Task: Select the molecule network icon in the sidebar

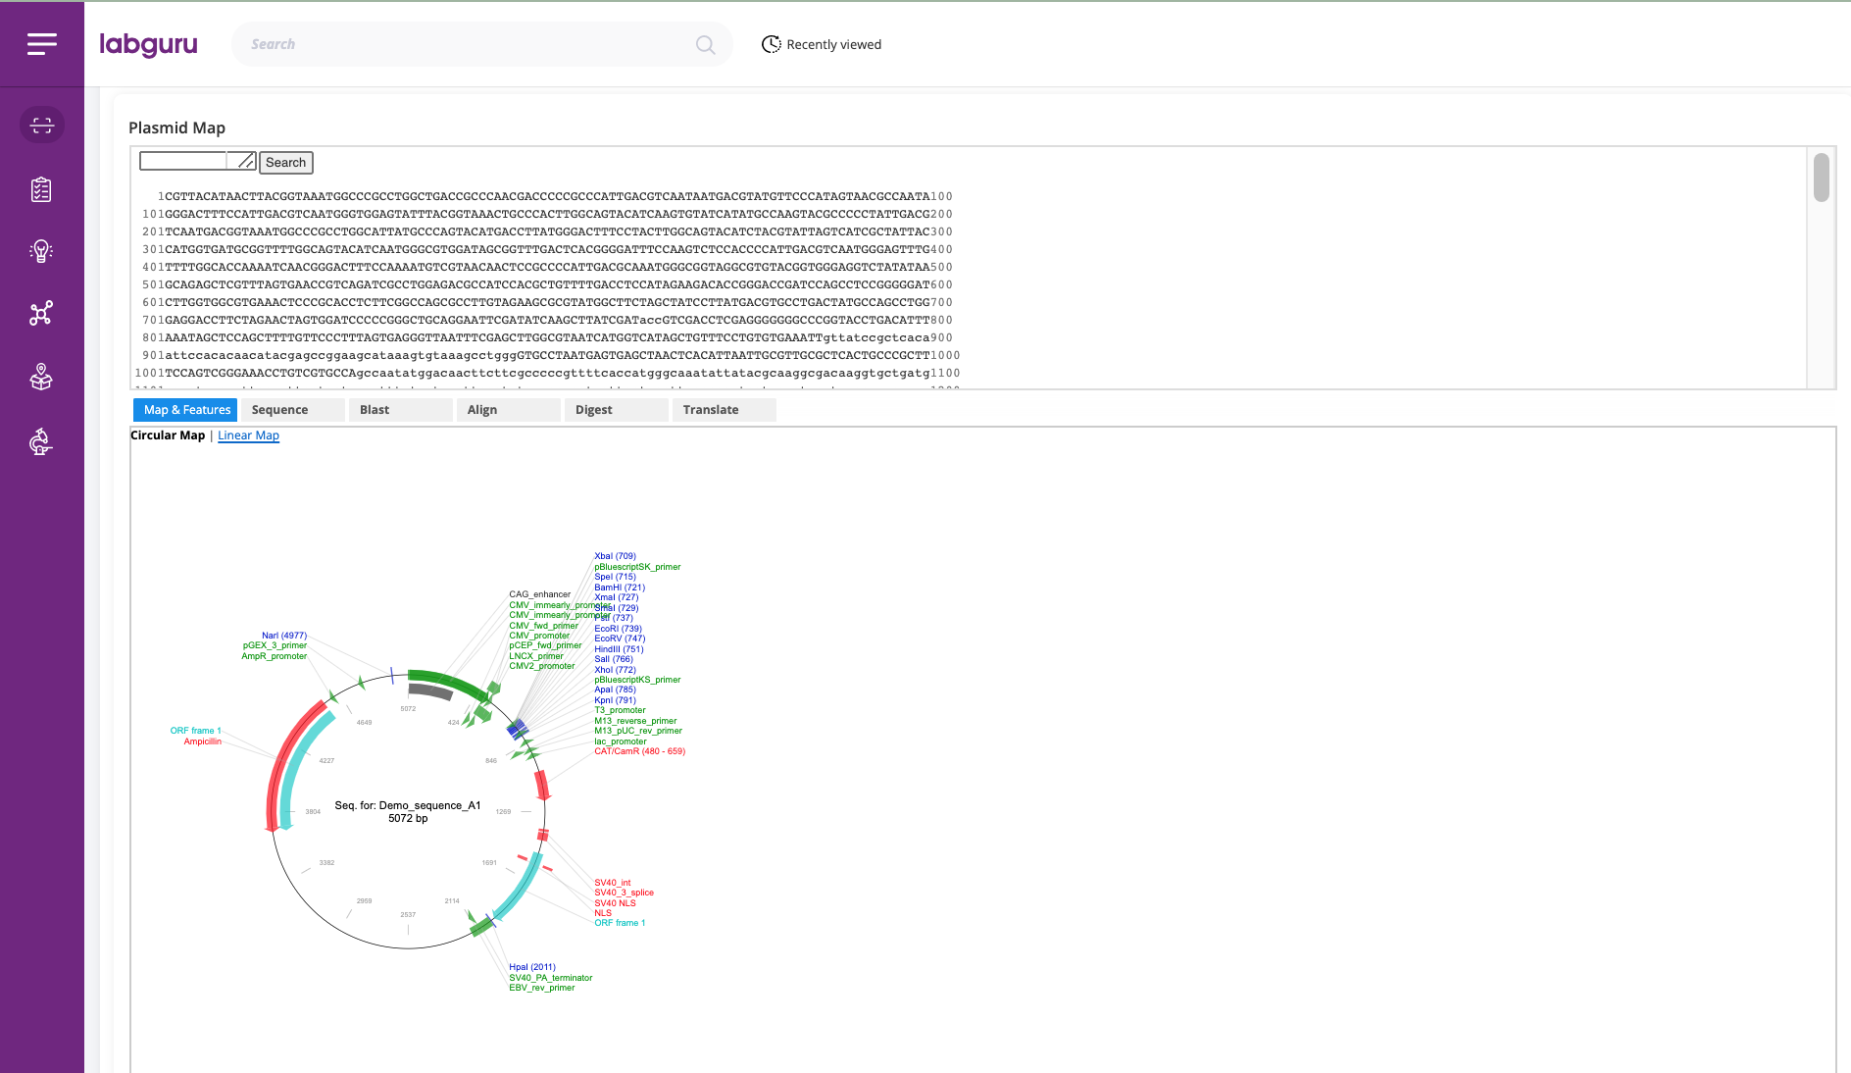Action: 41,313
